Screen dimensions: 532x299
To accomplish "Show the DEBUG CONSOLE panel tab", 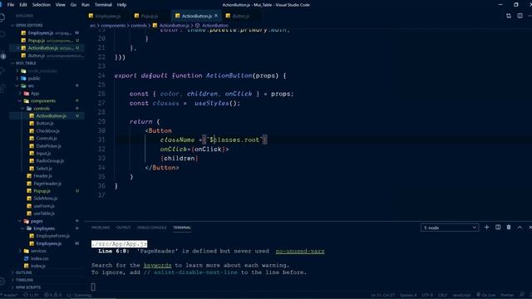I will tap(151, 228).
